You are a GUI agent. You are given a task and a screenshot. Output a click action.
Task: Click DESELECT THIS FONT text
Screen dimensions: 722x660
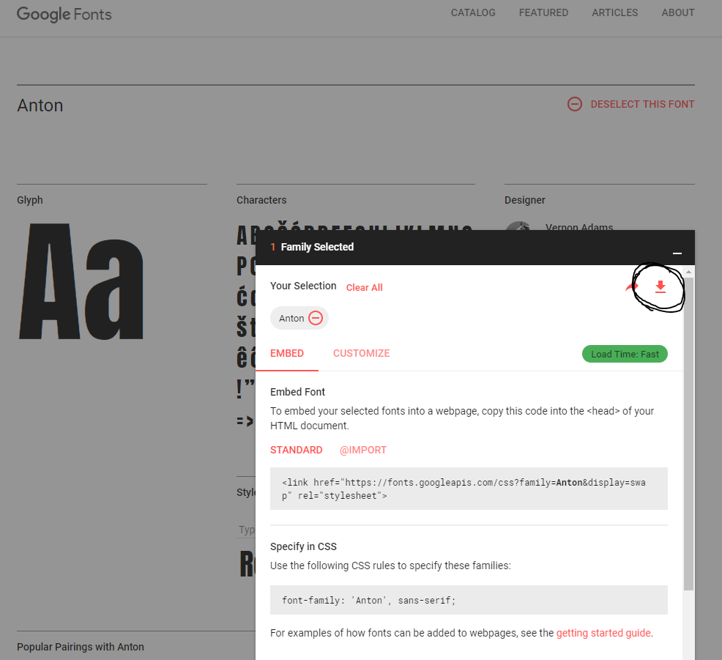642,104
